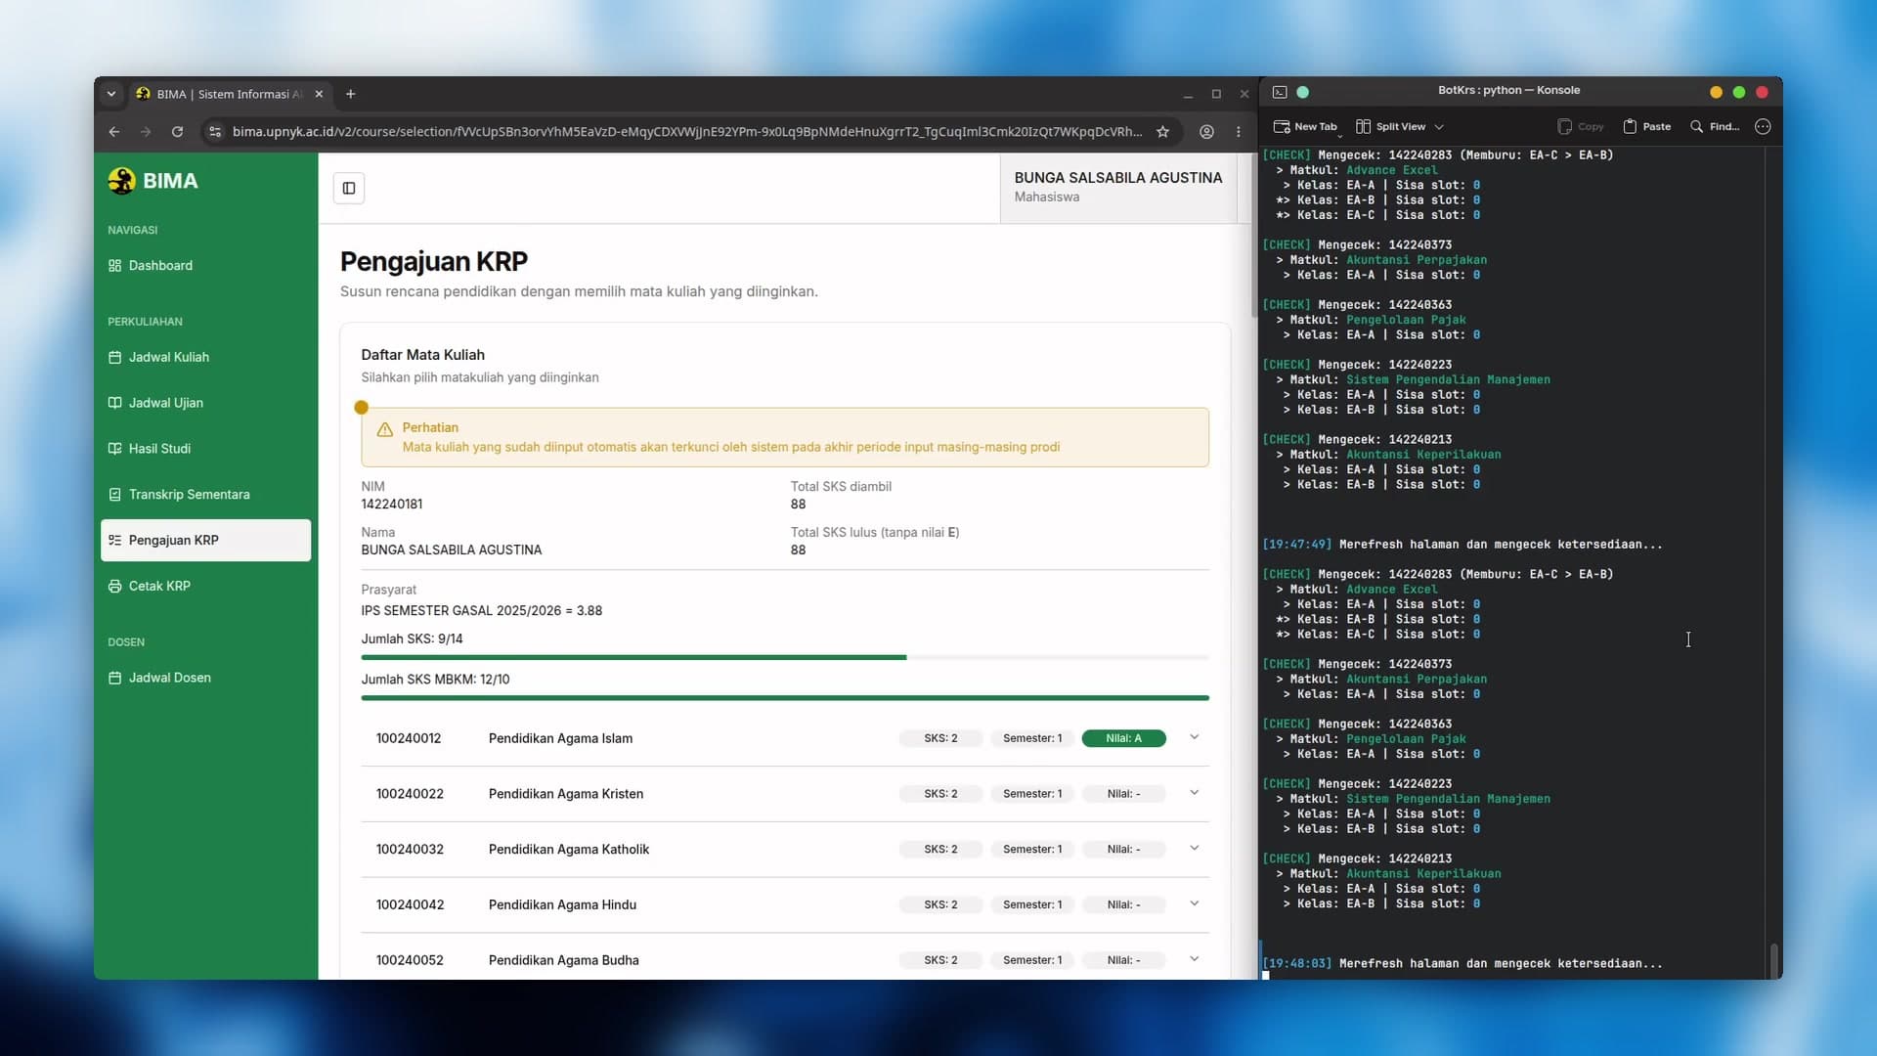1877x1056 pixels.
Task: Click the Jumlah SKS MBKM progress bar
Action: tap(785, 698)
